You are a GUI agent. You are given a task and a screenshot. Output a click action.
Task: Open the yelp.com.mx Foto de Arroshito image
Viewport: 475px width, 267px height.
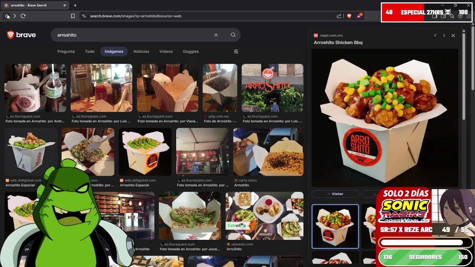(220, 88)
